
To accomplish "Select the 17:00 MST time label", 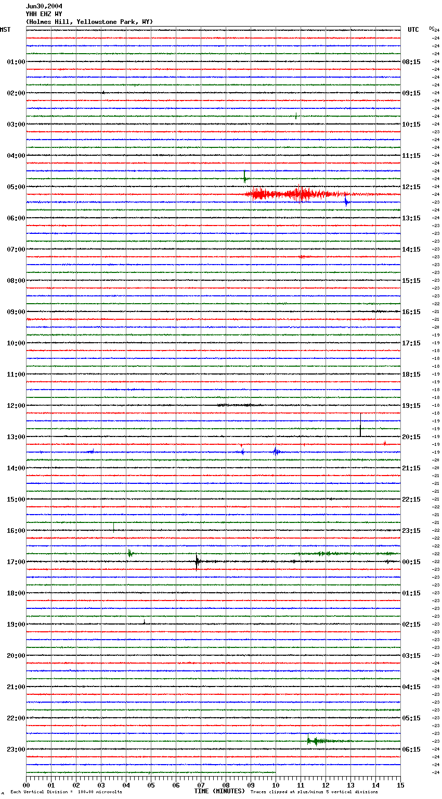I will click(x=16, y=562).
